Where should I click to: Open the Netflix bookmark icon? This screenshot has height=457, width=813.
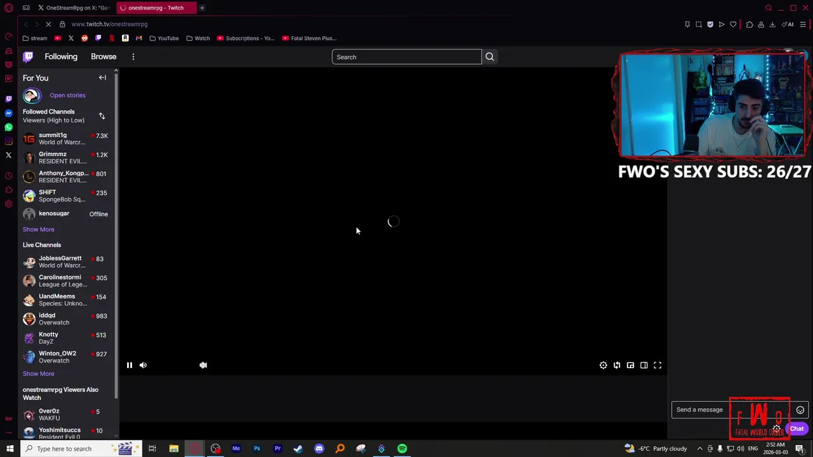point(112,38)
